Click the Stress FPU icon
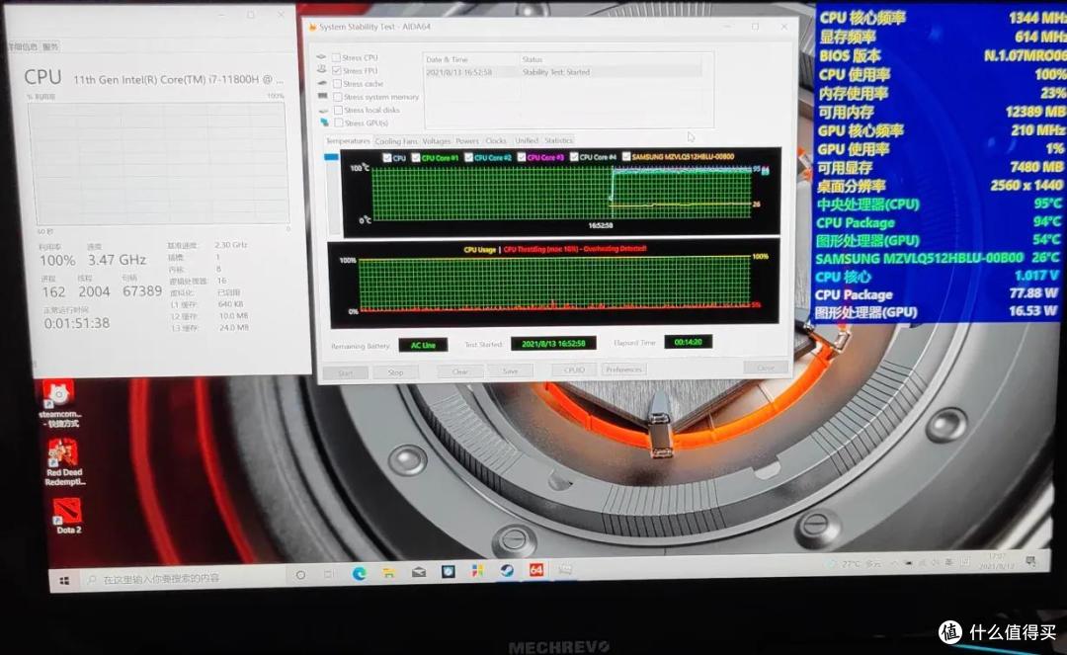Image resolution: width=1067 pixels, height=655 pixels. [x=322, y=70]
